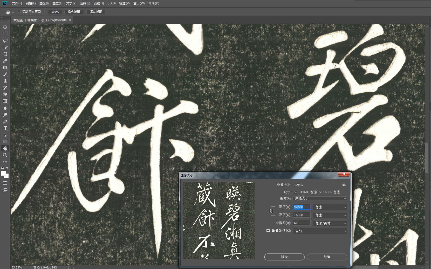The image size is (431, 269).
Task: Select the History Brush tool
Action: click(5, 88)
